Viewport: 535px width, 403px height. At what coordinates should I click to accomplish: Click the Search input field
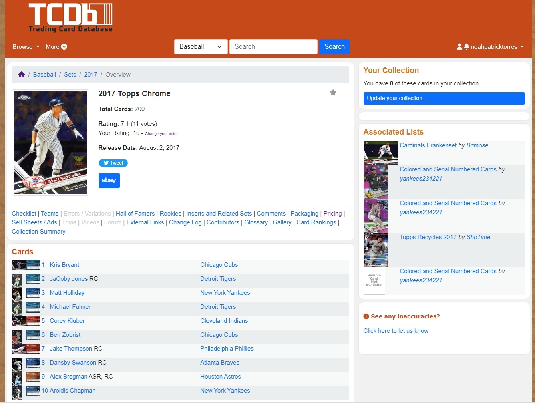pyautogui.click(x=273, y=47)
